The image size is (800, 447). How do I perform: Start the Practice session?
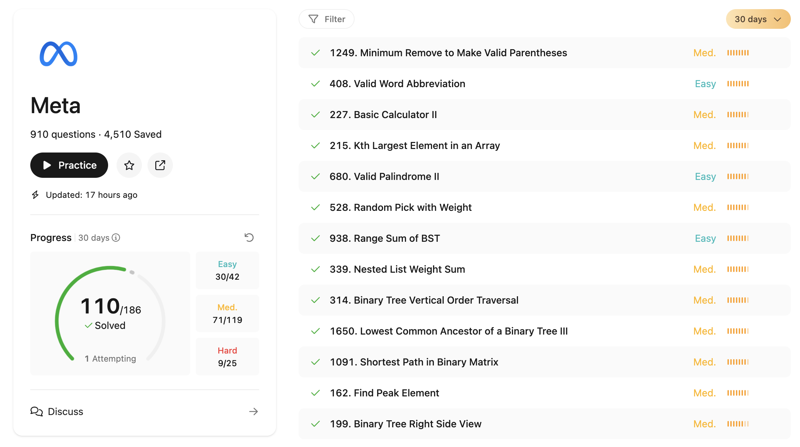tap(69, 165)
